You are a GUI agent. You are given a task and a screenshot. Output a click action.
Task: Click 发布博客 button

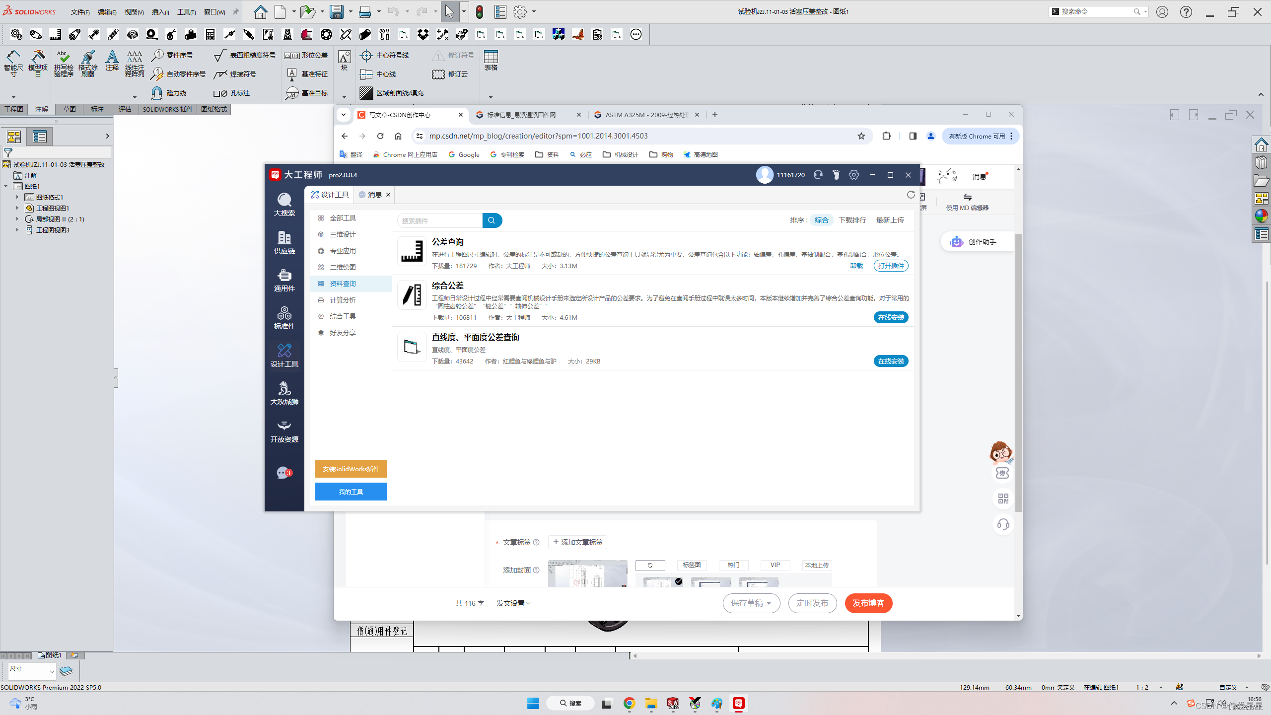(x=868, y=603)
